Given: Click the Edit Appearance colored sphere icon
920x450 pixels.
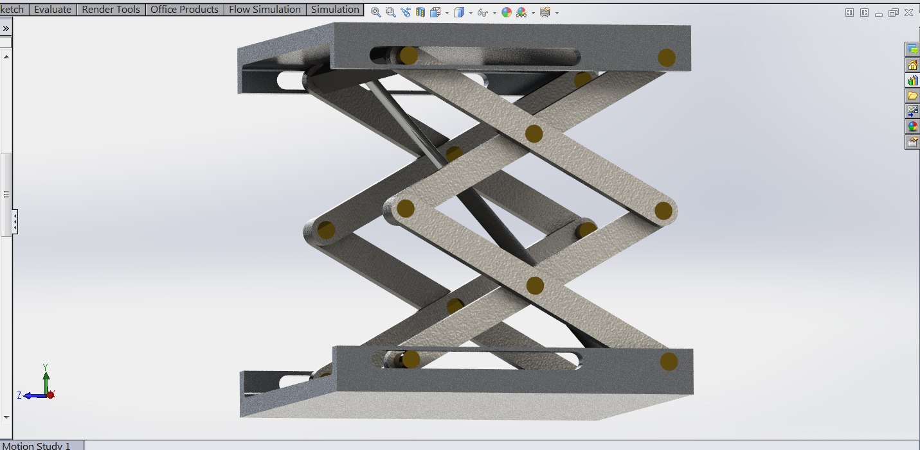Looking at the screenshot, I should click(506, 11).
